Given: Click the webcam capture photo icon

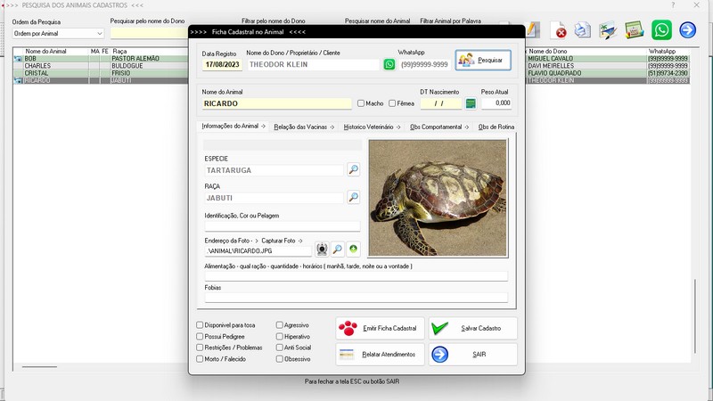Looking at the screenshot, I should [x=322, y=250].
